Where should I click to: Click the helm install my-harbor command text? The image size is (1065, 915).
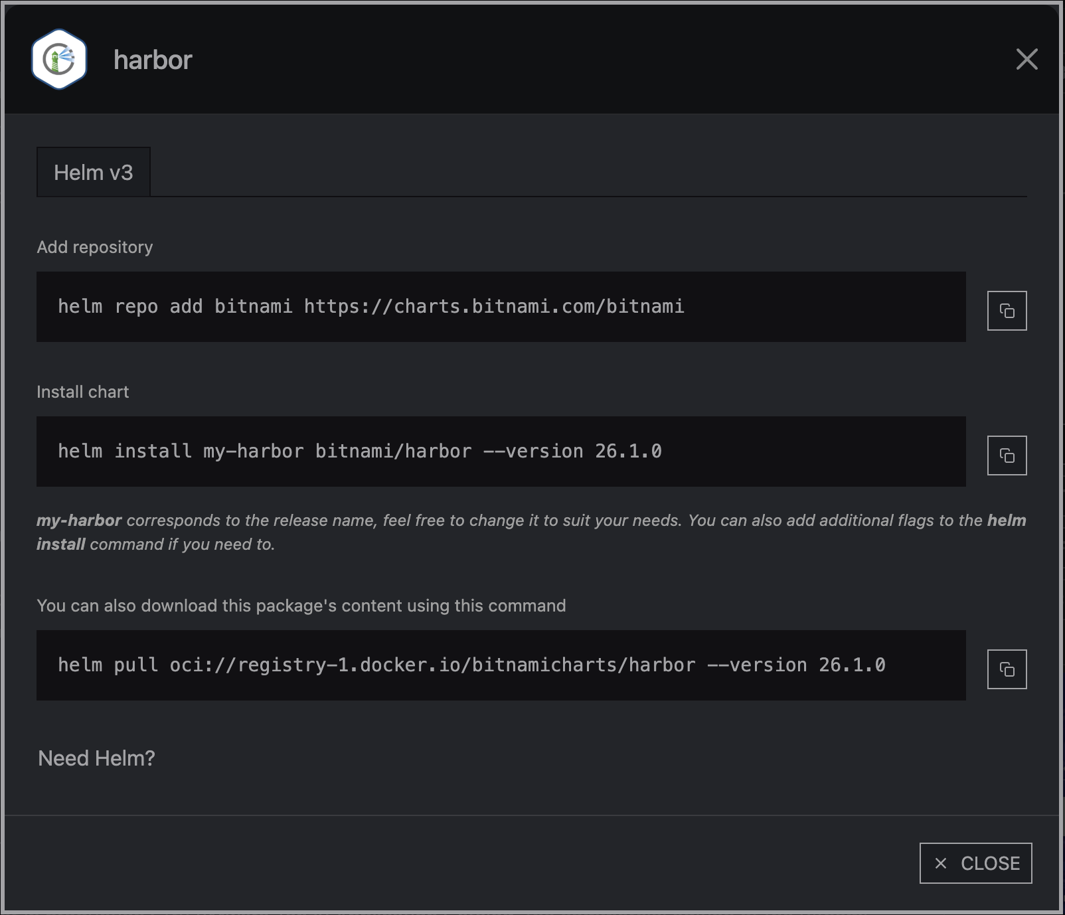click(359, 451)
